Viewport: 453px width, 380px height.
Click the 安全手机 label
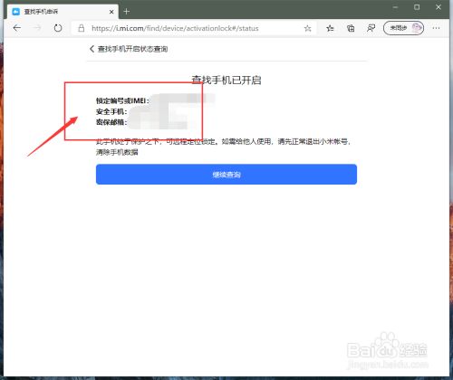click(x=111, y=111)
